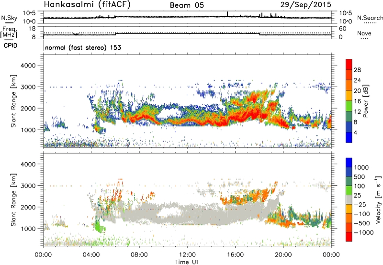Screen dimensions: 383x265
Task: Click the N.Search legend label
Action: point(370,18)
